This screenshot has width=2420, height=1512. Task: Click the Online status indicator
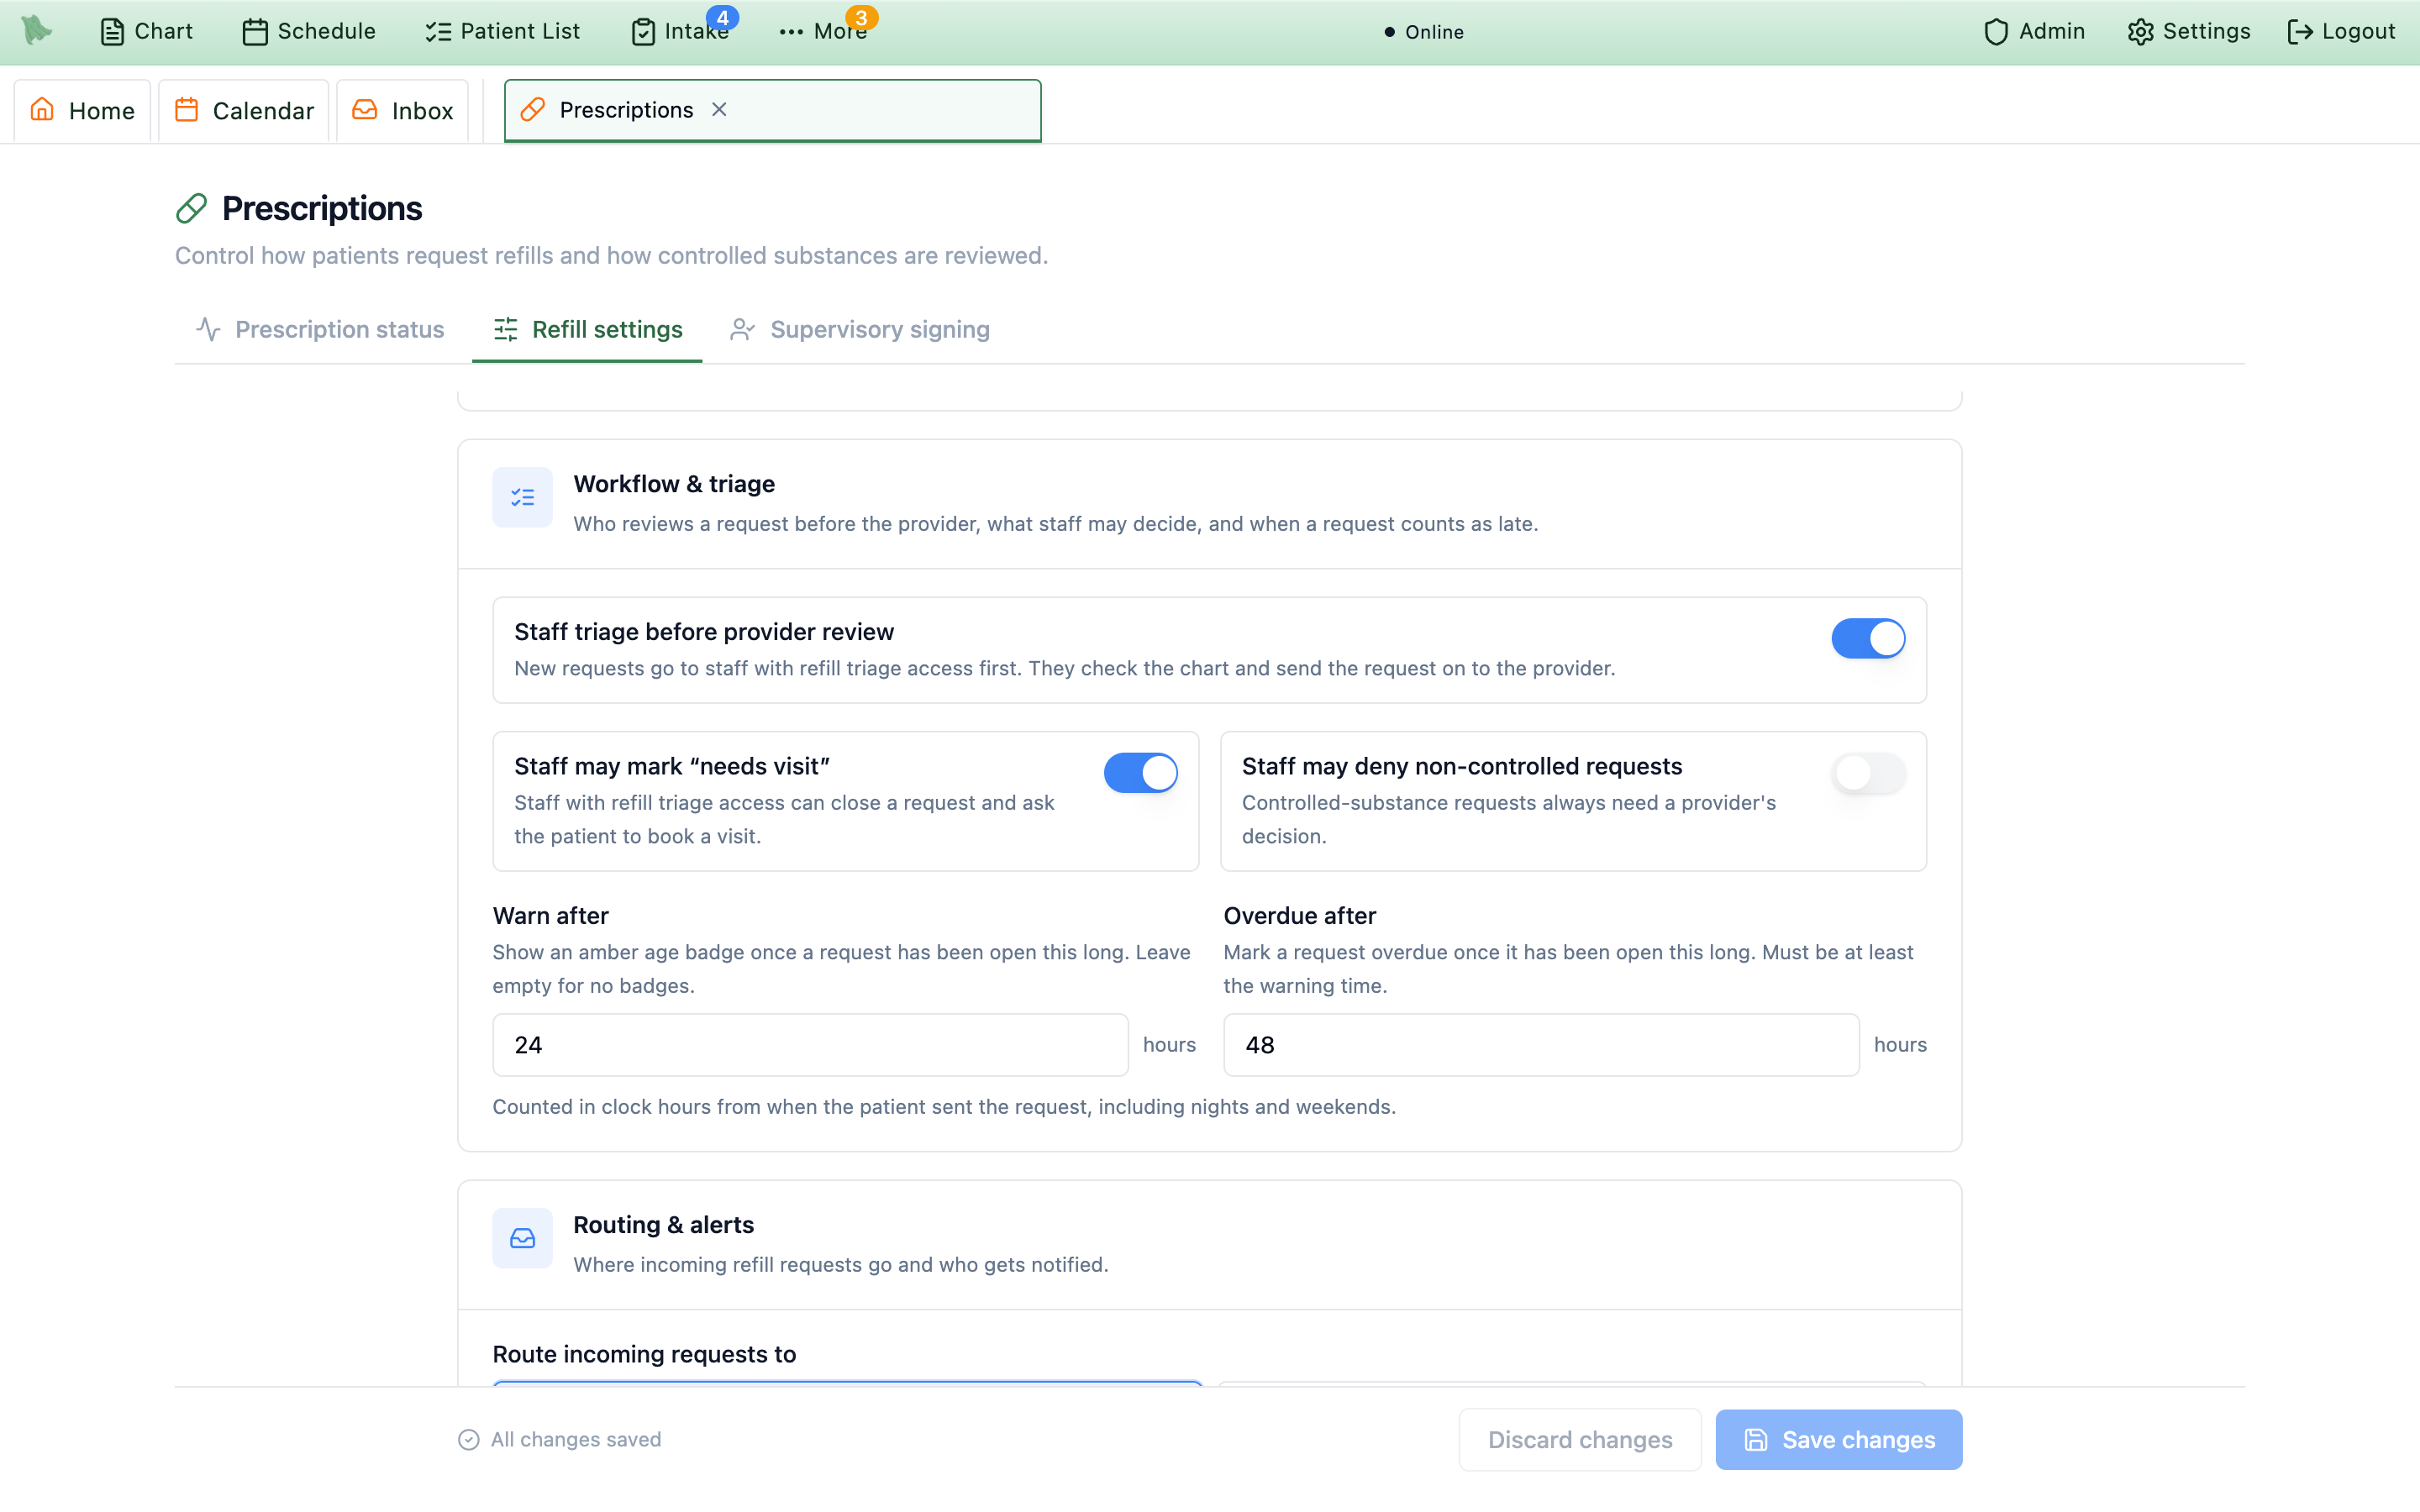[1424, 32]
